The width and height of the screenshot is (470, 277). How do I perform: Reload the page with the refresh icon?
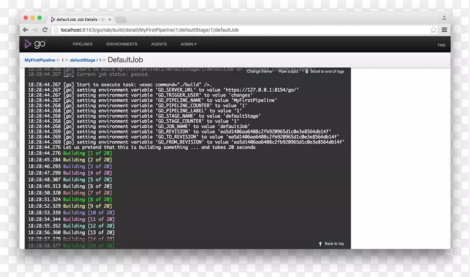click(x=46, y=29)
